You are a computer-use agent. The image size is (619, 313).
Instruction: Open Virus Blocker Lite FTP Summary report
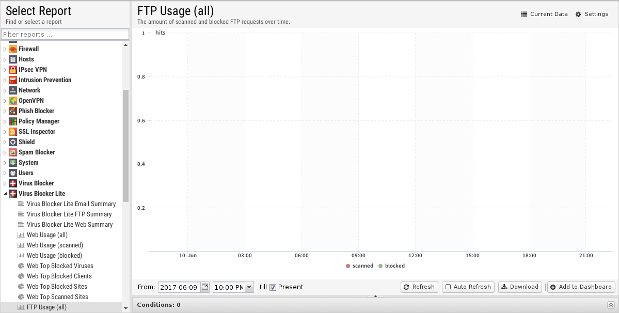69,214
